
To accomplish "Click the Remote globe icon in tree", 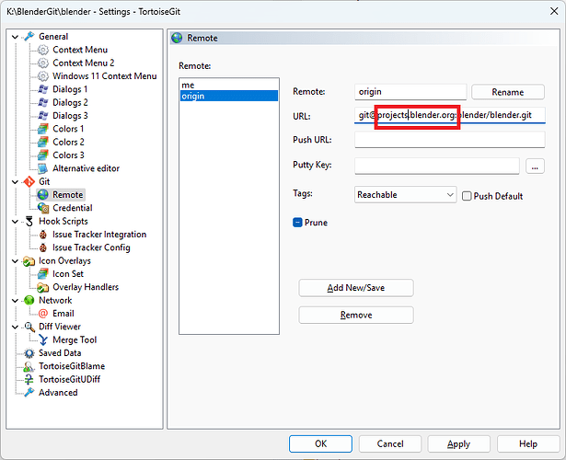I will click(x=43, y=195).
